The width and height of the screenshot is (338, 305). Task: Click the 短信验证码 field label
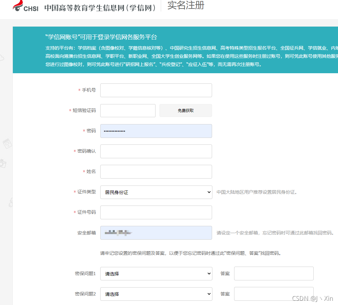pos(84,110)
